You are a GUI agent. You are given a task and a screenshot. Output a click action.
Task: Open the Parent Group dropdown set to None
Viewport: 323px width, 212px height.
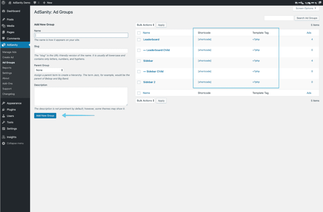(x=49, y=70)
